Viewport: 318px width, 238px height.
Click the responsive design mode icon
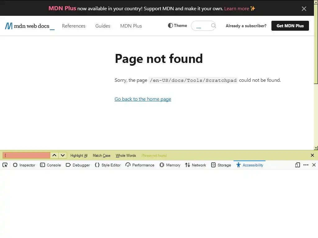coord(298,165)
